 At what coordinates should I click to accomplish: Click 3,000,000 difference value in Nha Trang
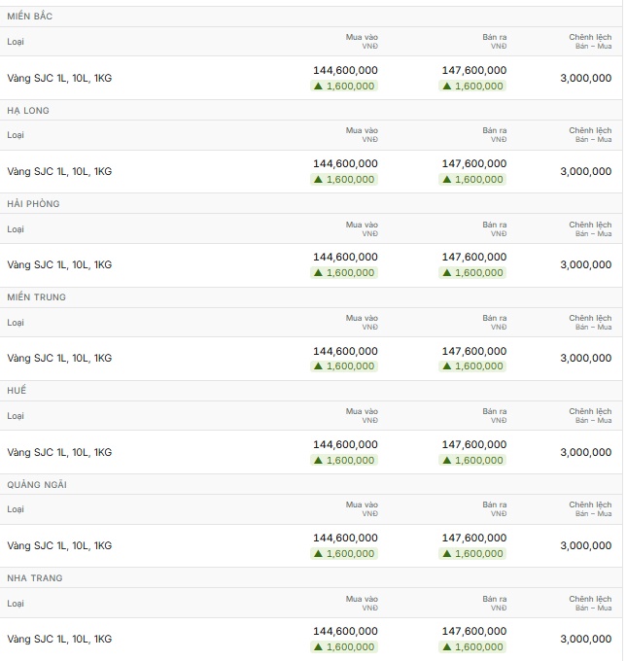(x=586, y=639)
